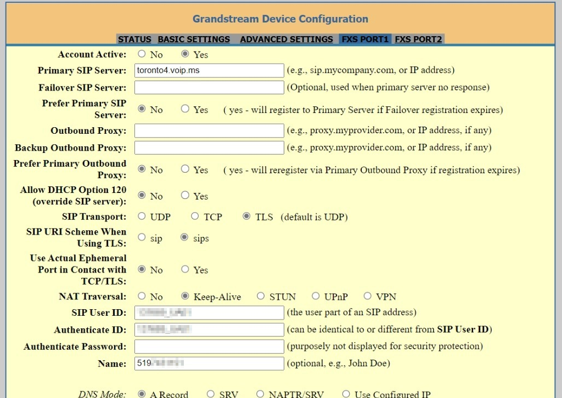
Task: Choose Yes for Prefer Primary SIP Server
Action: (x=185, y=109)
